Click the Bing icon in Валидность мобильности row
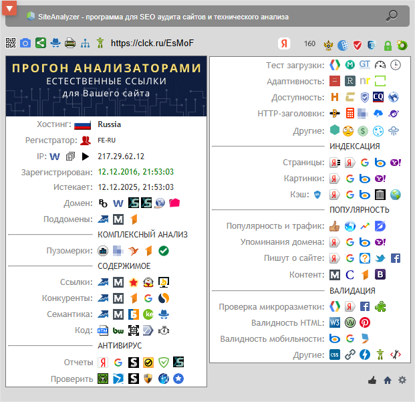The height and width of the screenshot is (402, 415). pos(335,338)
